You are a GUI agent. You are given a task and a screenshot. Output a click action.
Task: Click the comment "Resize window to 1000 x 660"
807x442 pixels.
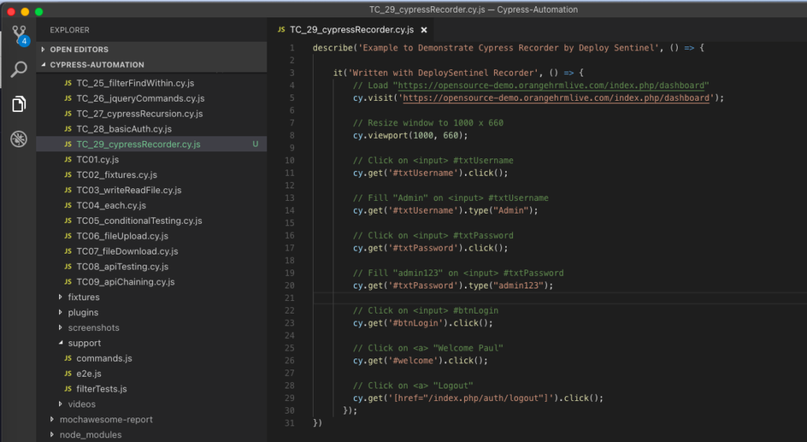(428, 123)
